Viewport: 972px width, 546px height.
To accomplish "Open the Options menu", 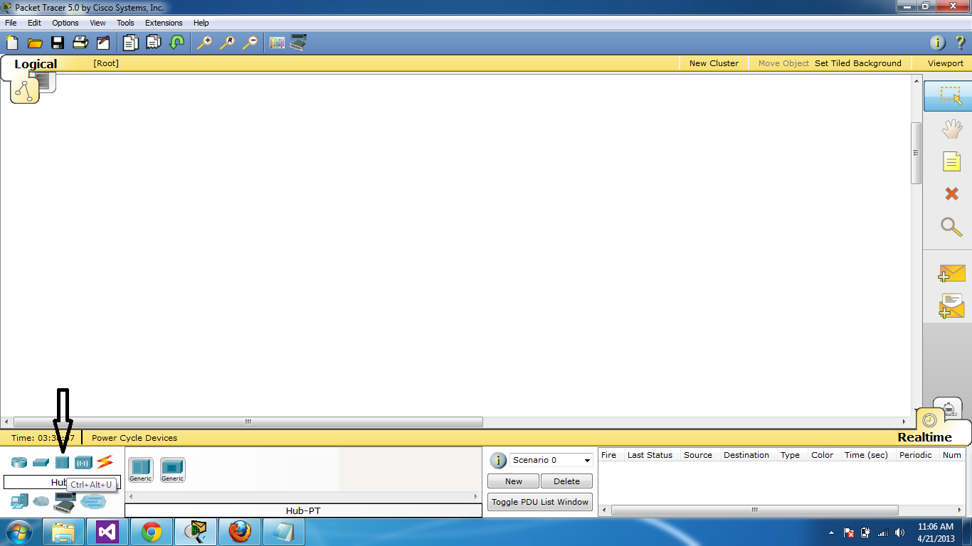I will click(x=65, y=22).
